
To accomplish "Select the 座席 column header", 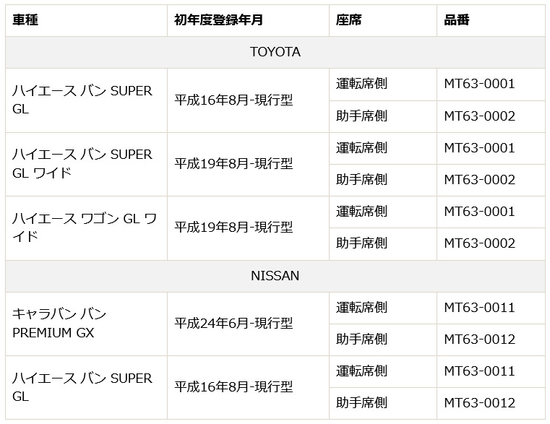I will click(x=349, y=20).
